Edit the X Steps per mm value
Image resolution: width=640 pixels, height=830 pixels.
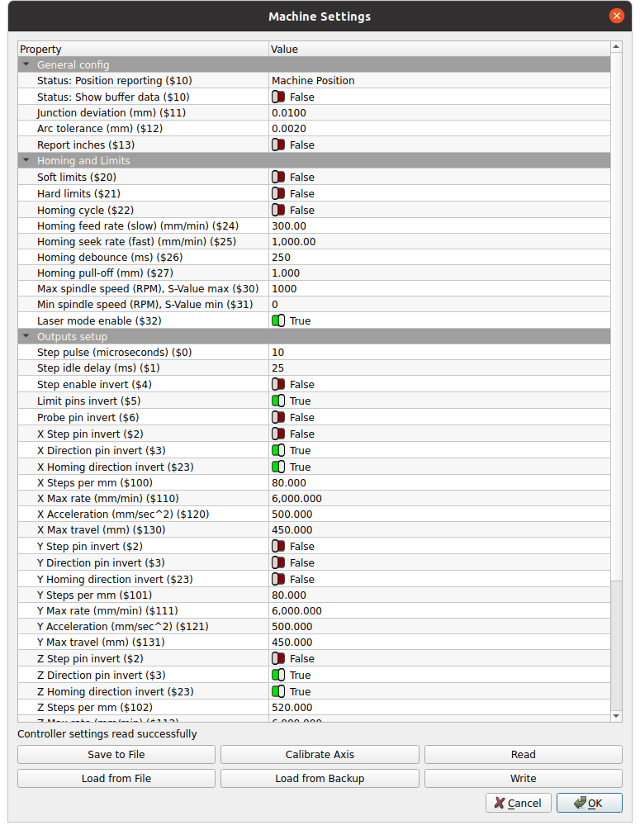pos(439,483)
